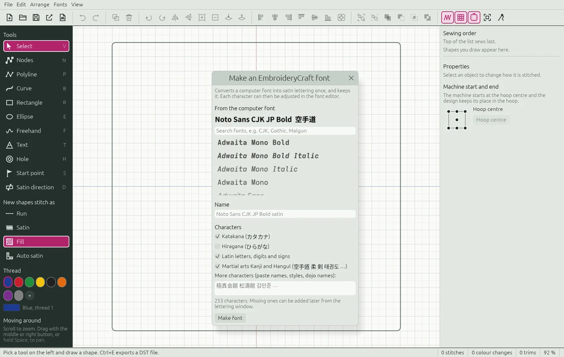Set new shapes to stitch as Satin
This screenshot has width=564, height=357.
[x=36, y=227]
